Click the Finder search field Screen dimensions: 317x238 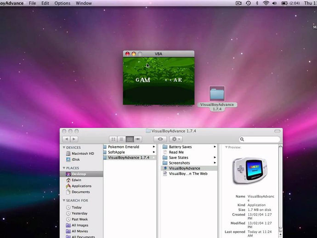(x=260, y=139)
